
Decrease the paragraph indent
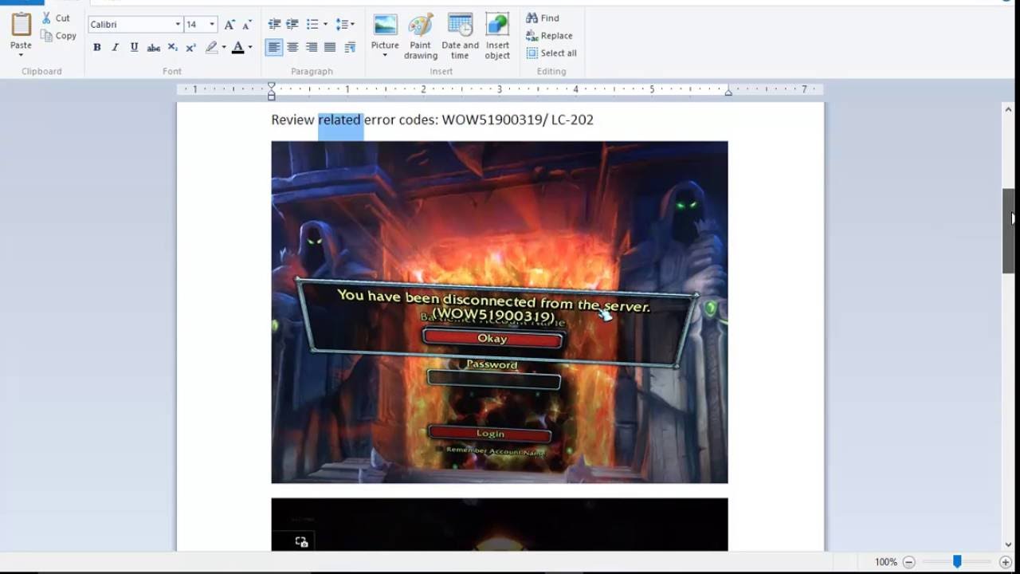coord(274,25)
